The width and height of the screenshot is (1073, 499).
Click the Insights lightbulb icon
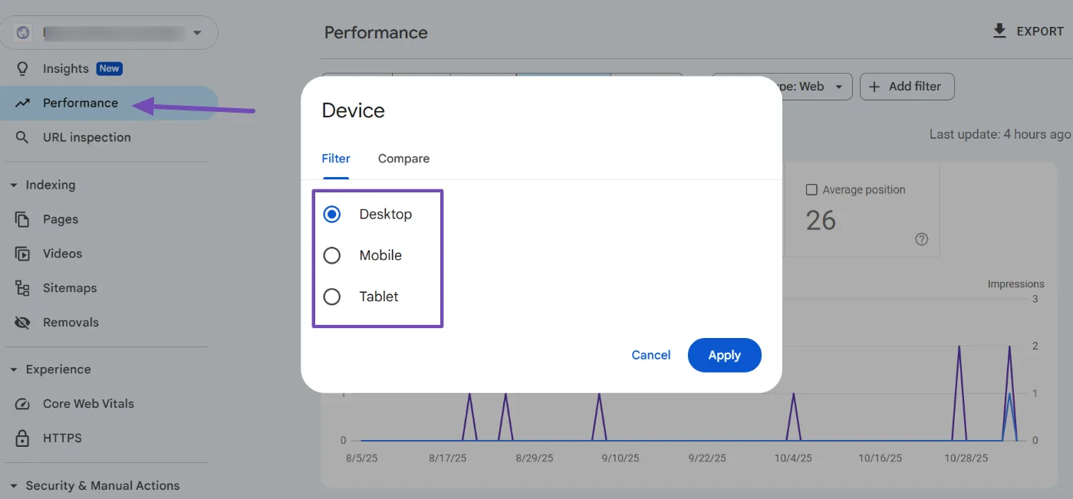22,69
